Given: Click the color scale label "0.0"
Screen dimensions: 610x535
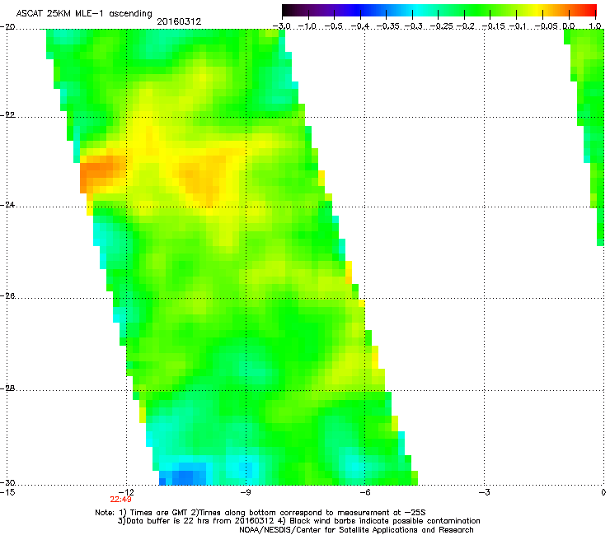Looking at the screenshot, I should 569,26.
